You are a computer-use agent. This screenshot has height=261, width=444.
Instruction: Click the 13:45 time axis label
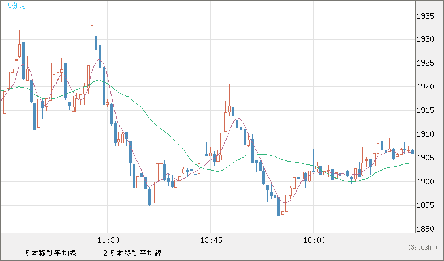click(x=211, y=241)
